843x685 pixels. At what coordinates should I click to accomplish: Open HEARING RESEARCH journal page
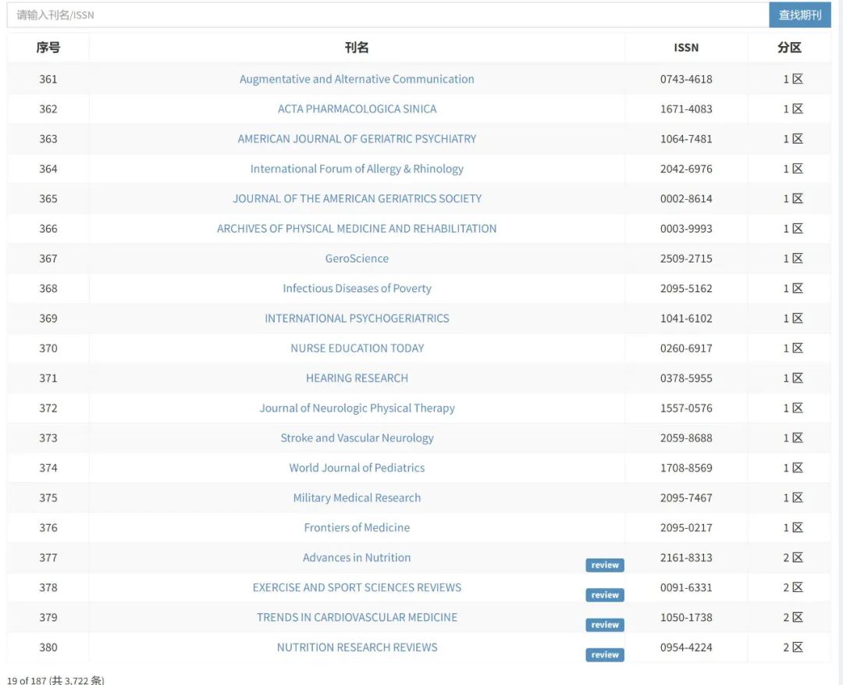[357, 378]
